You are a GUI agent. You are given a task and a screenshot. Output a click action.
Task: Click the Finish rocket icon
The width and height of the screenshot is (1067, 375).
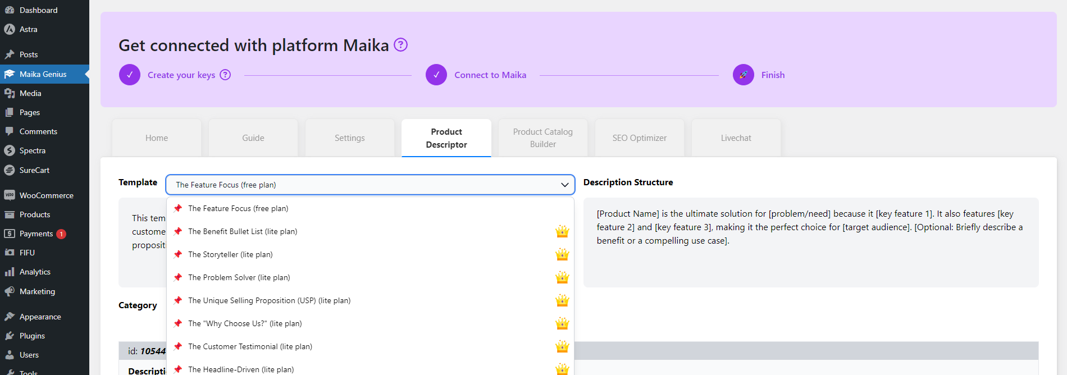click(744, 75)
